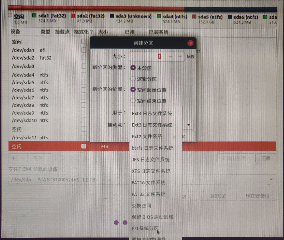This screenshot has width=284, height=240.
Task: Increase partition size with plus button
Action: 180,57
